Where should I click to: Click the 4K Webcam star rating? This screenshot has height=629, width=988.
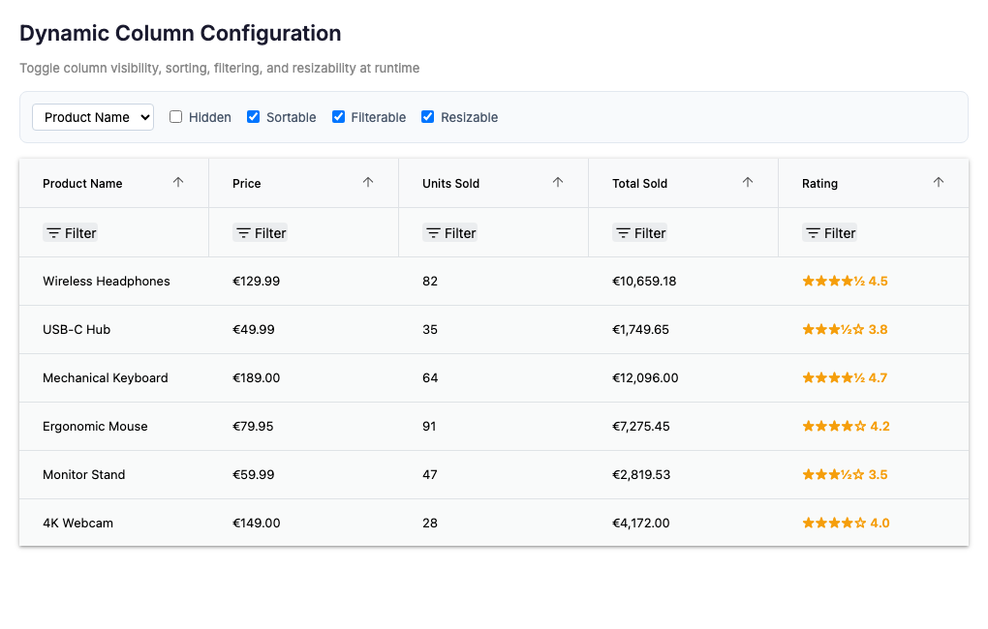[834, 524]
